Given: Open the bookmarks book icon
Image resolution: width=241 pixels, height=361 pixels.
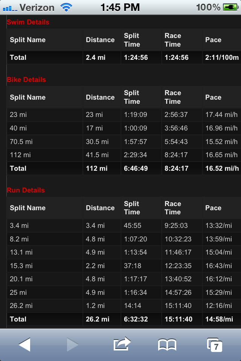Looking at the screenshot, I should tap(167, 345).
